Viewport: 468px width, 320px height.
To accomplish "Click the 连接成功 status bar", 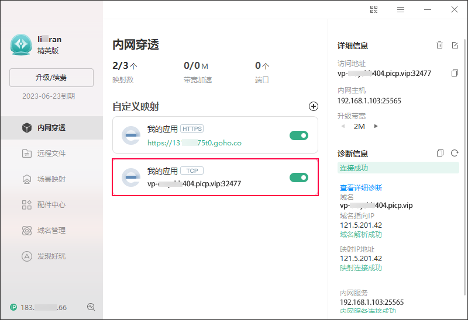I will [398, 168].
